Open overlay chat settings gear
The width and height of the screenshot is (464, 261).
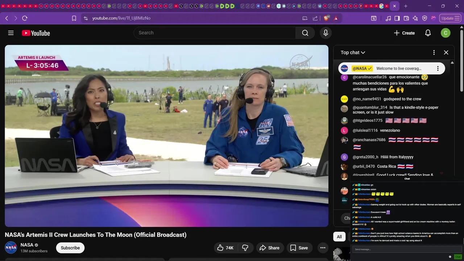click(450, 257)
